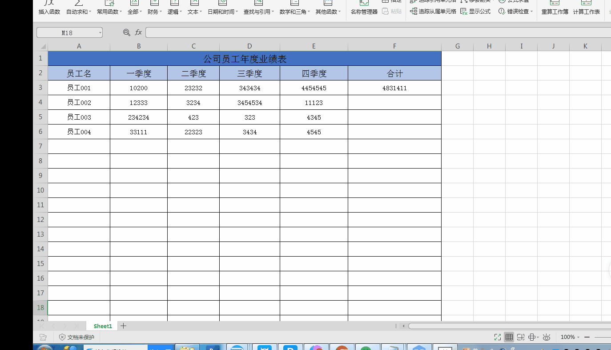
Task: Click the 二季度 header cell
Action: point(193,73)
